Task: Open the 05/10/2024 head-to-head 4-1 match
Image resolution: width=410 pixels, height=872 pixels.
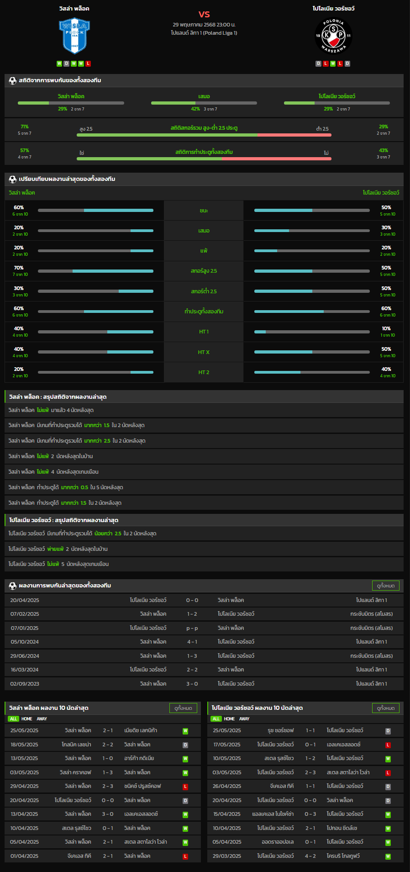Action: [x=204, y=642]
